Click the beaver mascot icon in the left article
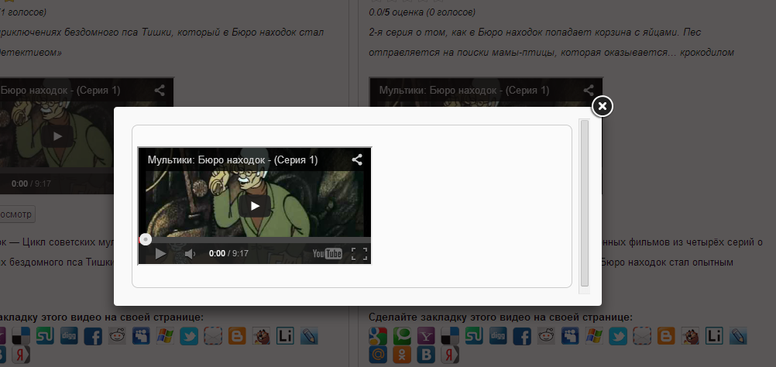The image size is (776, 367). click(261, 336)
